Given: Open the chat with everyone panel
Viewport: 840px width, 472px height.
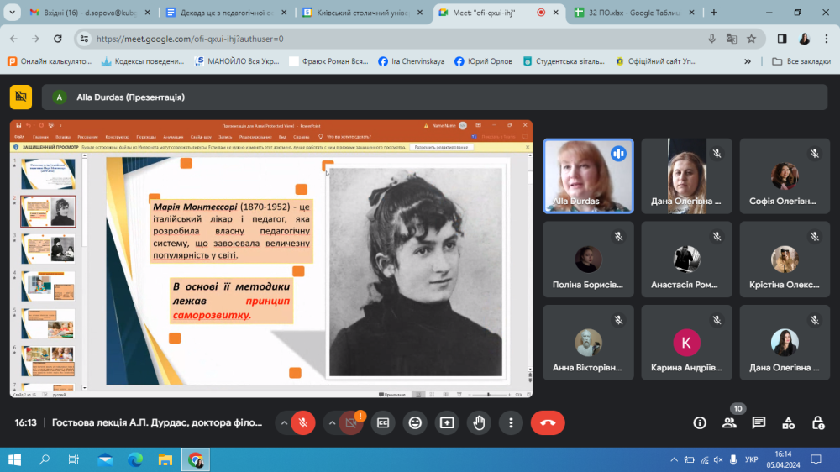Looking at the screenshot, I should click(x=759, y=422).
